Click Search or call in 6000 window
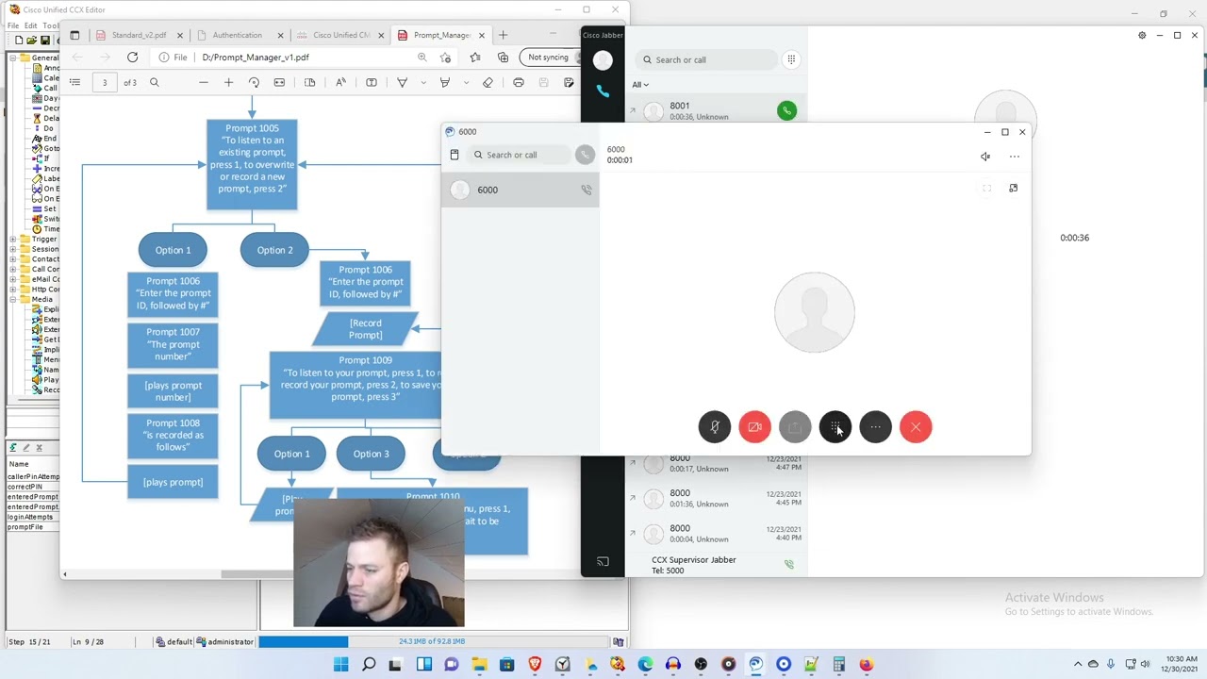This screenshot has width=1207, height=679. tap(521, 155)
